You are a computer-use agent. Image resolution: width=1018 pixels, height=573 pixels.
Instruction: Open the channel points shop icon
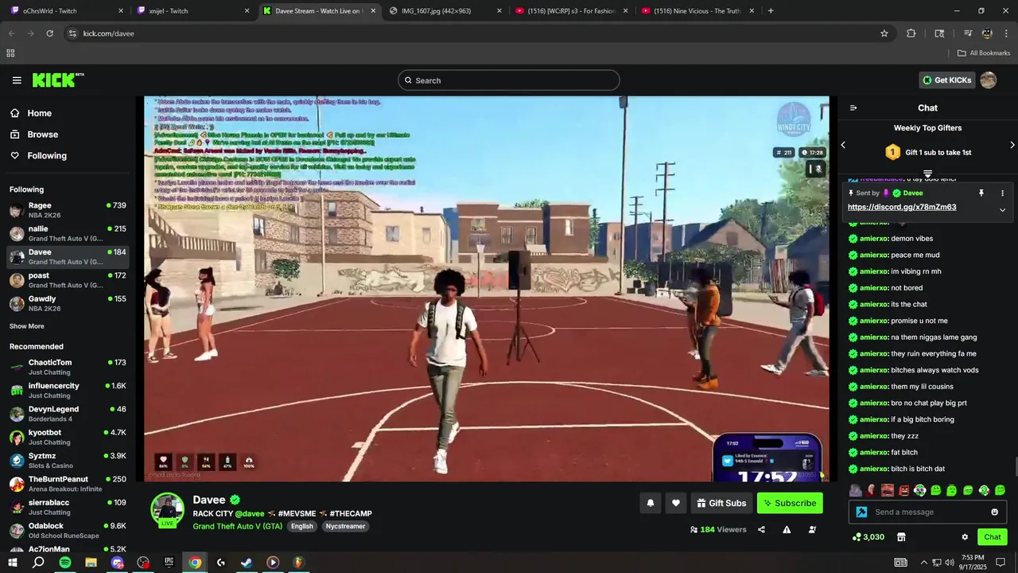click(901, 537)
